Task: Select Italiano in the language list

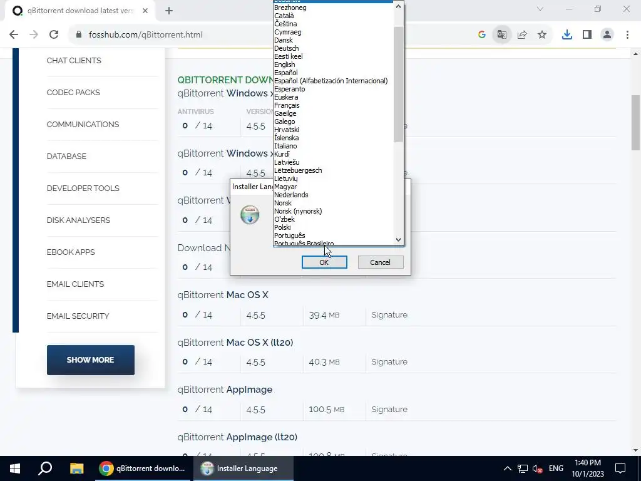Action: 285,146
